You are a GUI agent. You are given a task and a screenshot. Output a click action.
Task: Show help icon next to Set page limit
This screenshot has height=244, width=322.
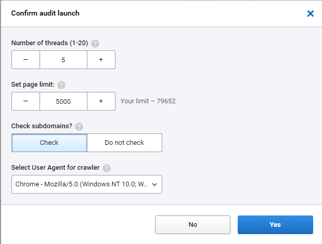pyautogui.click(x=61, y=85)
